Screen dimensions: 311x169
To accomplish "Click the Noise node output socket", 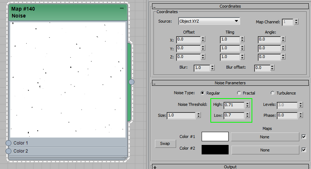I will pos(131,82).
